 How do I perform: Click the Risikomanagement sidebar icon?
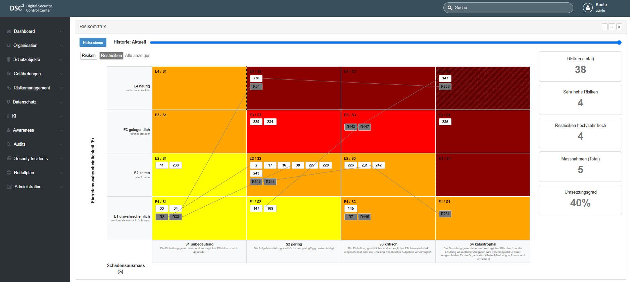click(x=9, y=88)
